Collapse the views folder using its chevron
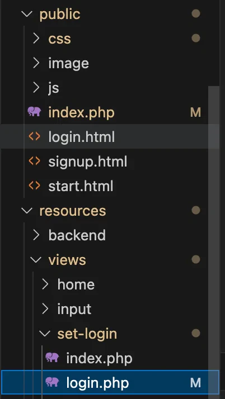Screen dimensions: 225x399 point(36,259)
